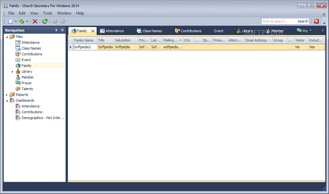The width and height of the screenshot is (329, 194).
Task: Click the 'Yes' cell in Includ... column
Action: (x=316, y=47)
